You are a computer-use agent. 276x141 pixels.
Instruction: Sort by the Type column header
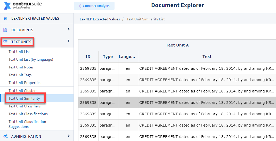coord(108,57)
